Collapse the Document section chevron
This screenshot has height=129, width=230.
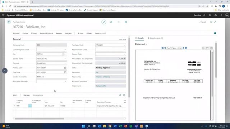point(146,44)
